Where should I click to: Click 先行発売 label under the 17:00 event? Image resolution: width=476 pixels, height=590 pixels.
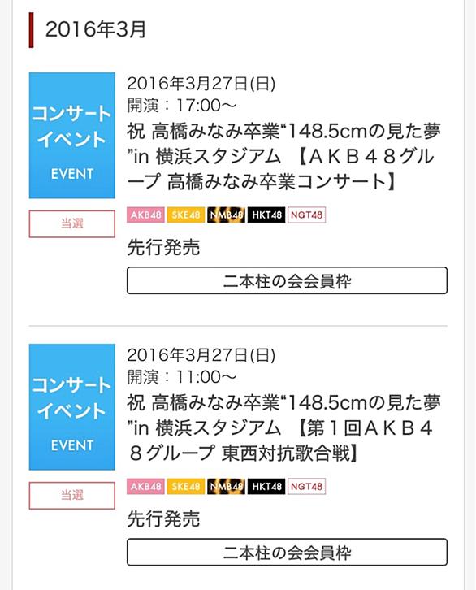(x=163, y=247)
